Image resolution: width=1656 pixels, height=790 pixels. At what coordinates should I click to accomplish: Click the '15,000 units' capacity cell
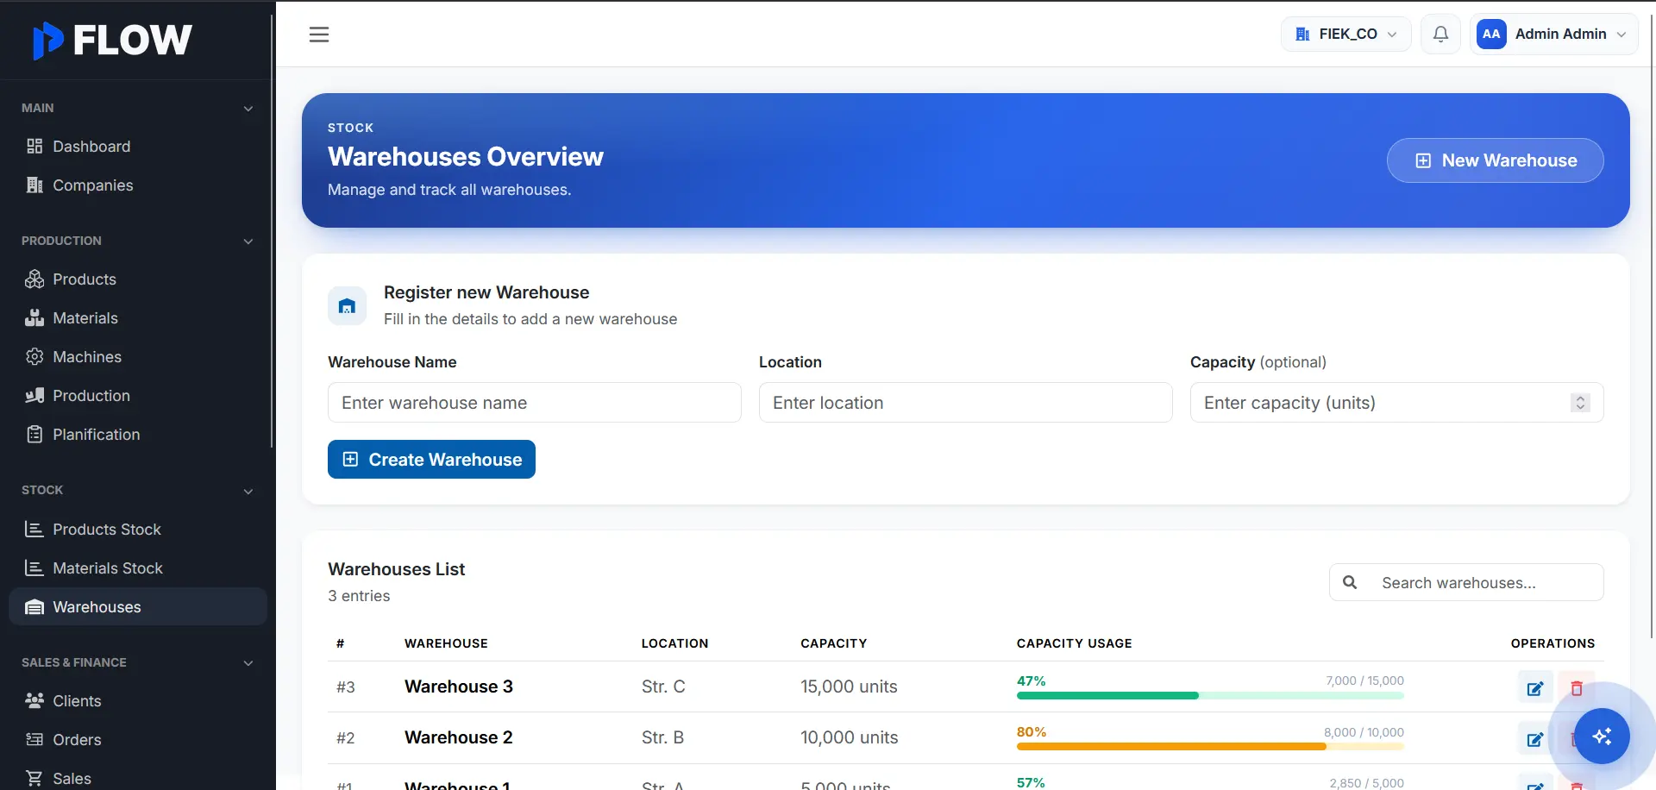849,687
